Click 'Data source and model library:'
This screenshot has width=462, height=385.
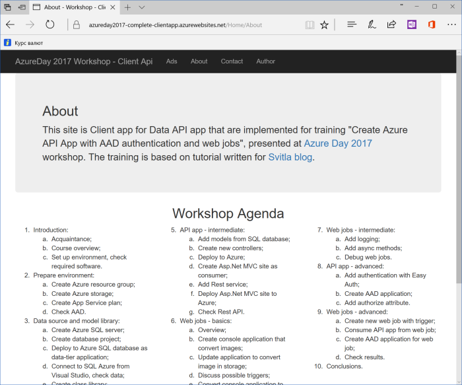[x=77, y=321]
